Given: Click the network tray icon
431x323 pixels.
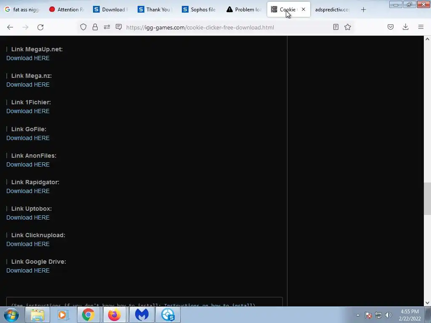Looking at the screenshot, I should point(378,315).
